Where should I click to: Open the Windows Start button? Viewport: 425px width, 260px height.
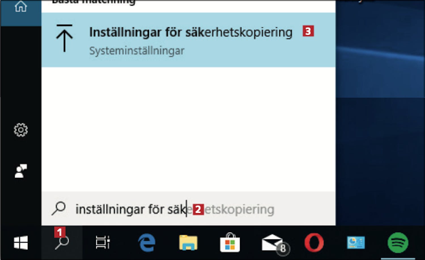(x=21, y=243)
